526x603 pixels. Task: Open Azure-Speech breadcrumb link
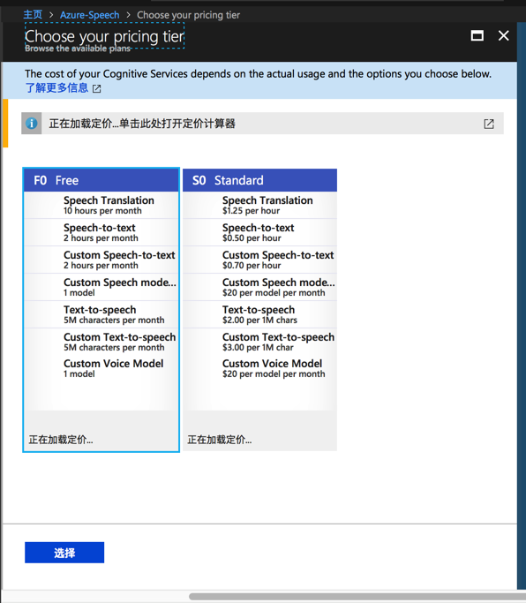click(x=90, y=15)
